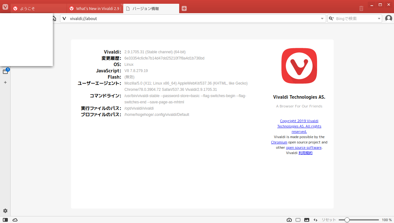Open the Chromium link
The height and width of the screenshot is (223, 394).
click(x=279, y=142)
